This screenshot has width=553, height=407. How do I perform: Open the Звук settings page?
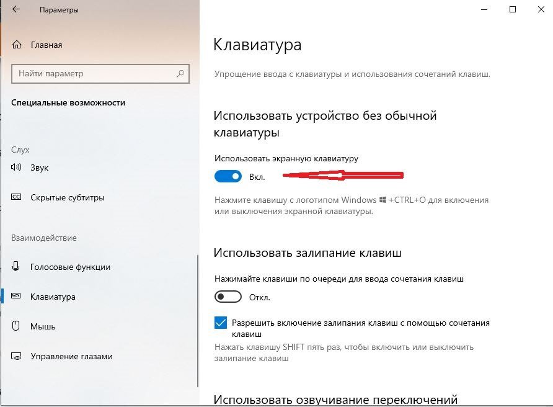[x=39, y=168]
